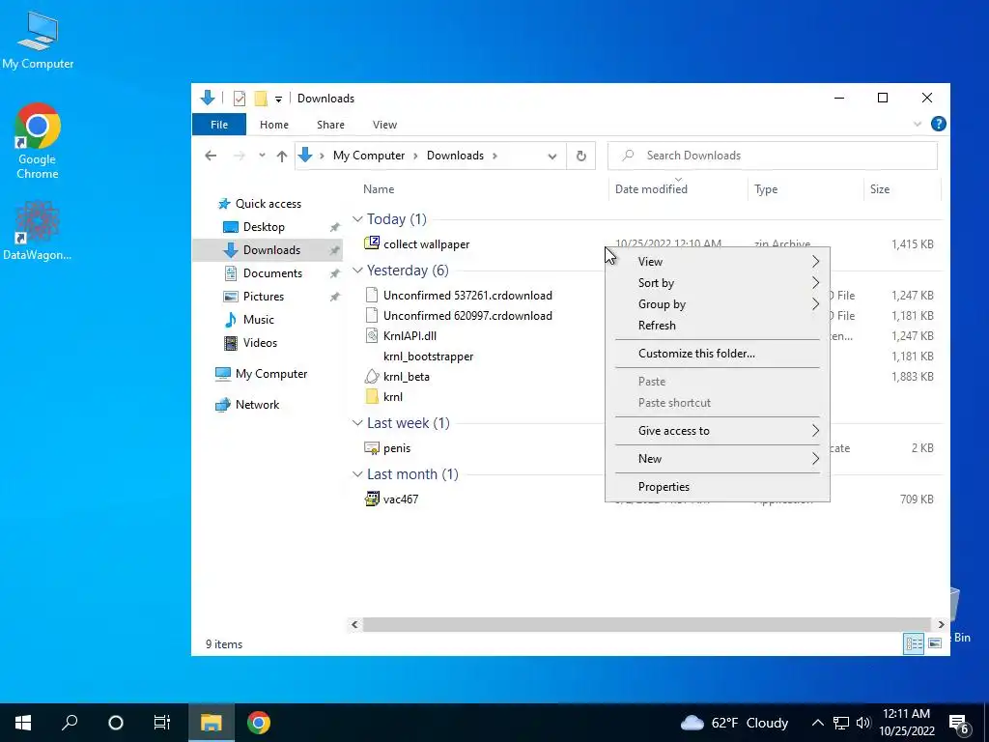This screenshot has height=742, width=989.
Task: Open the Windows Start menu
Action: click(23, 723)
